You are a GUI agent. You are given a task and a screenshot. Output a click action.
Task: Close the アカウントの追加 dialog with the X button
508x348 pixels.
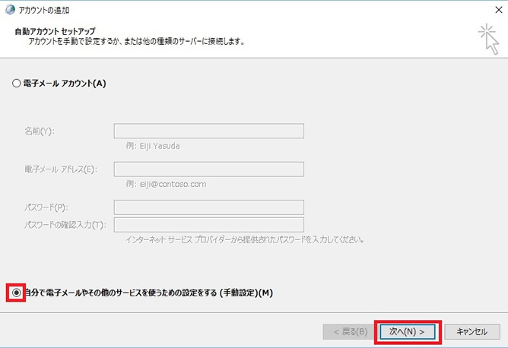499,10
